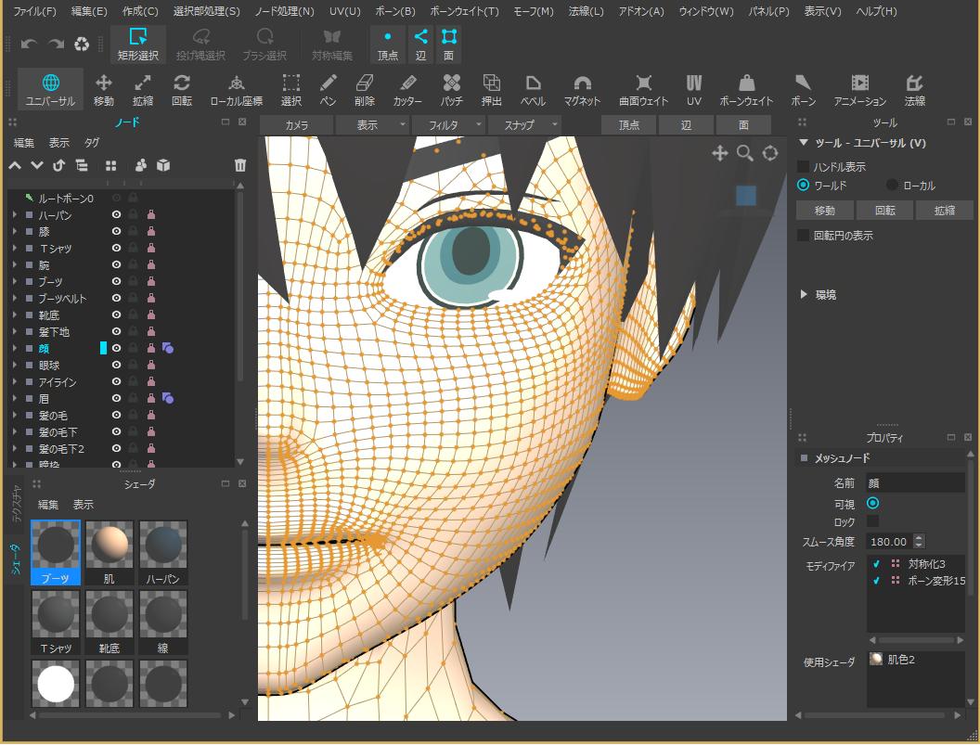Toggle 面 face mode in top toolbar
Viewport: 980px width, 745px height.
448,45
